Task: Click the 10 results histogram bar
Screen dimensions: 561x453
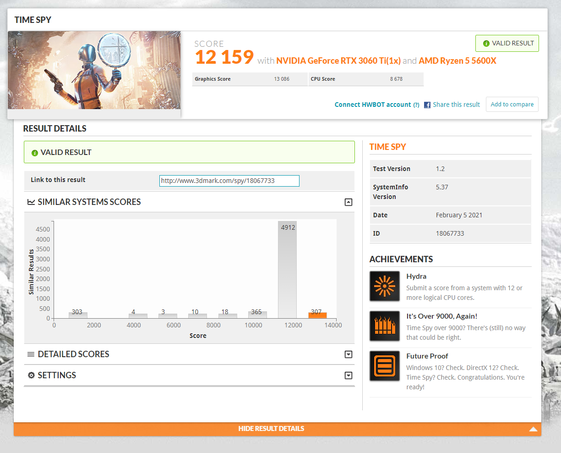Action: [x=197, y=315]
